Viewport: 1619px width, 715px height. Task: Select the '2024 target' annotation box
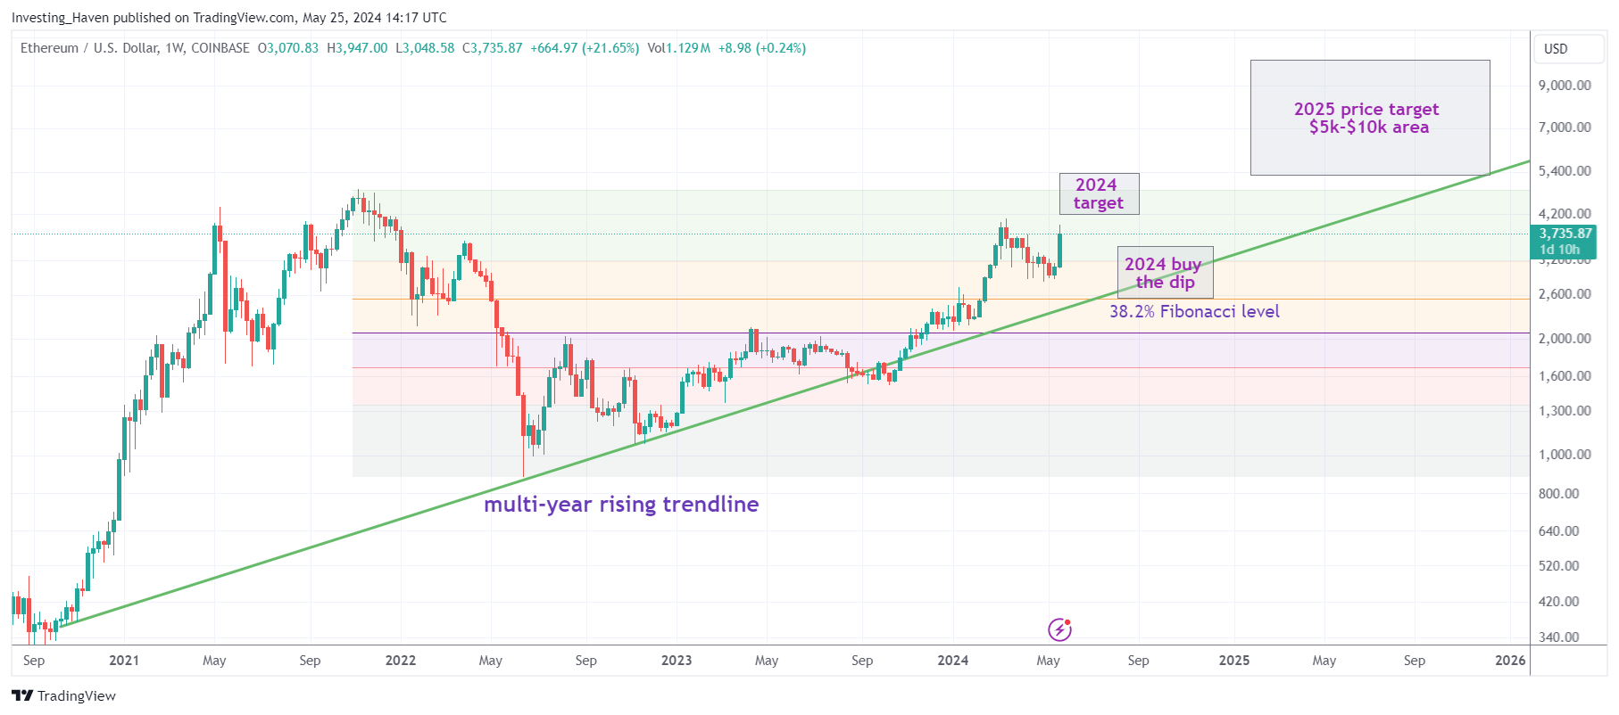1099,193
